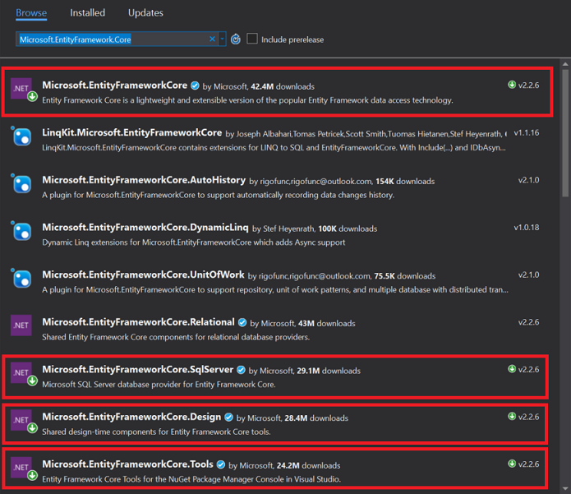Click the scrollbar up arrow
This screenshot has width=571, height=494.
pos(565,64)
